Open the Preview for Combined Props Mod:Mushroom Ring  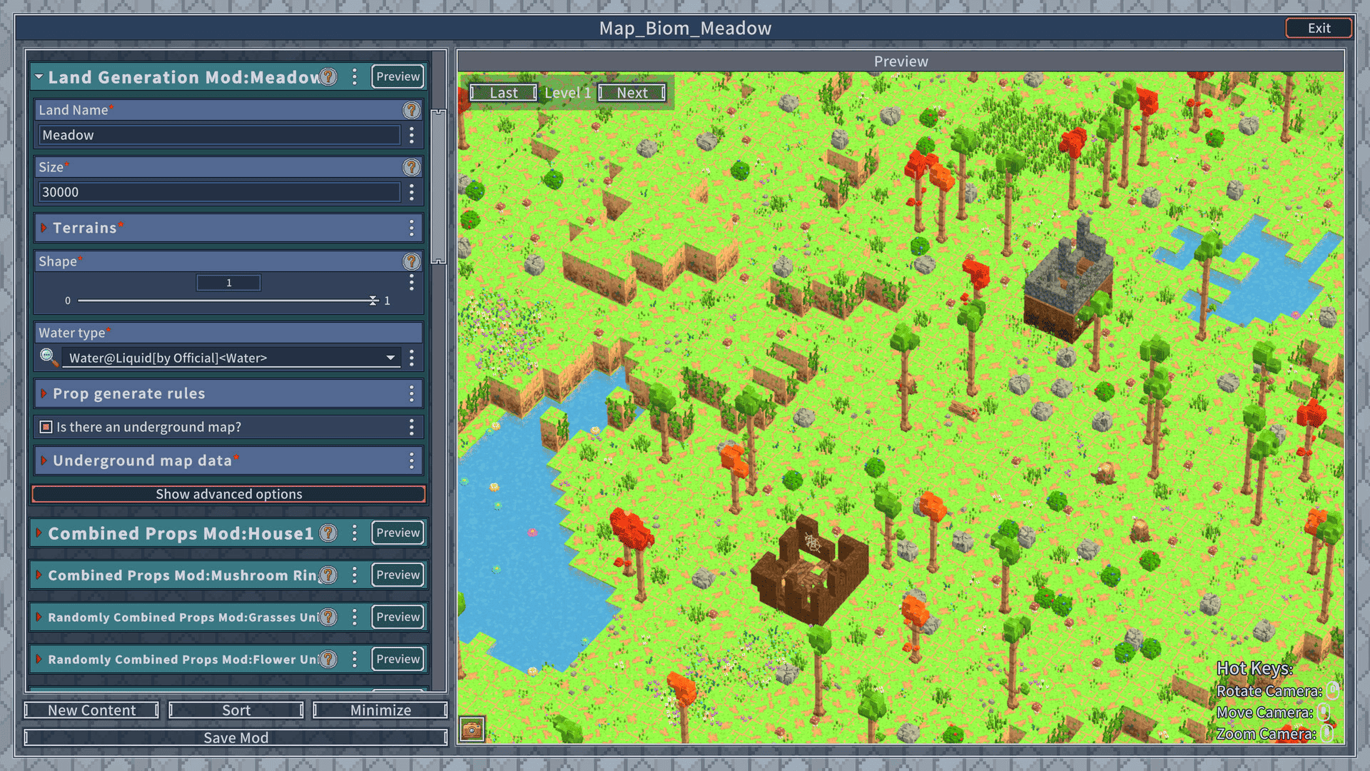pyautogui.click(x=397, y=575)
